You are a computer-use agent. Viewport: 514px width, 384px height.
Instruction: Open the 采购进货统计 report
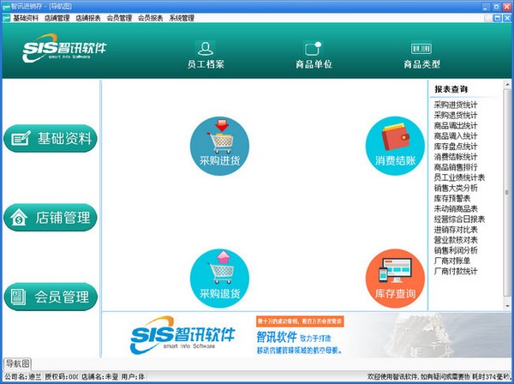(x=456, y=105)
